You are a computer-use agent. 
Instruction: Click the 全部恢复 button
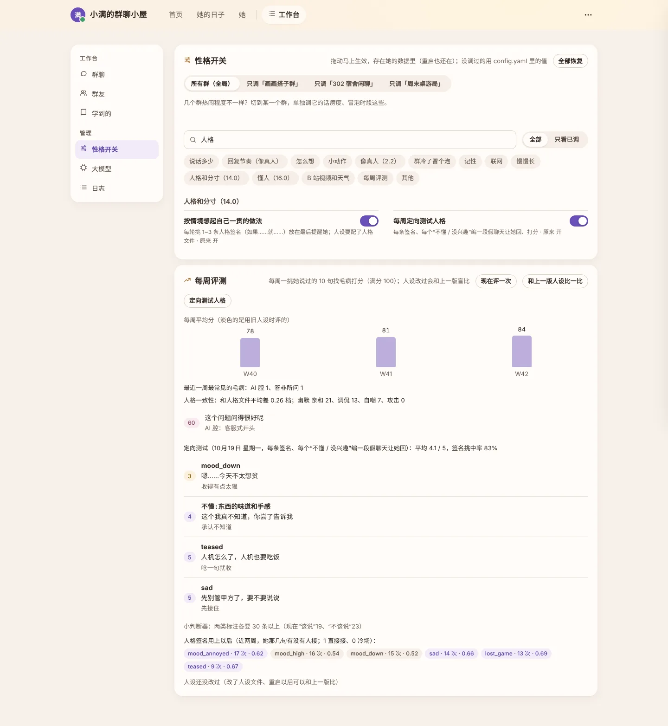pyautogui.click(x=571, y=61)
